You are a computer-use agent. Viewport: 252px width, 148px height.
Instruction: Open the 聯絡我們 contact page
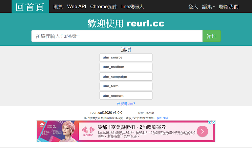(x=229, y=7)
